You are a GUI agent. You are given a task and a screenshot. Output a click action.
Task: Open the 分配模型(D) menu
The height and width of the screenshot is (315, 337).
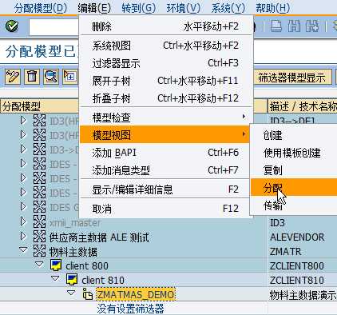41,8
